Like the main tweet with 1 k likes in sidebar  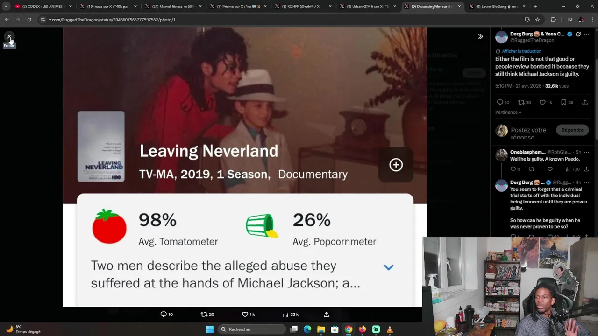[546, 102]
